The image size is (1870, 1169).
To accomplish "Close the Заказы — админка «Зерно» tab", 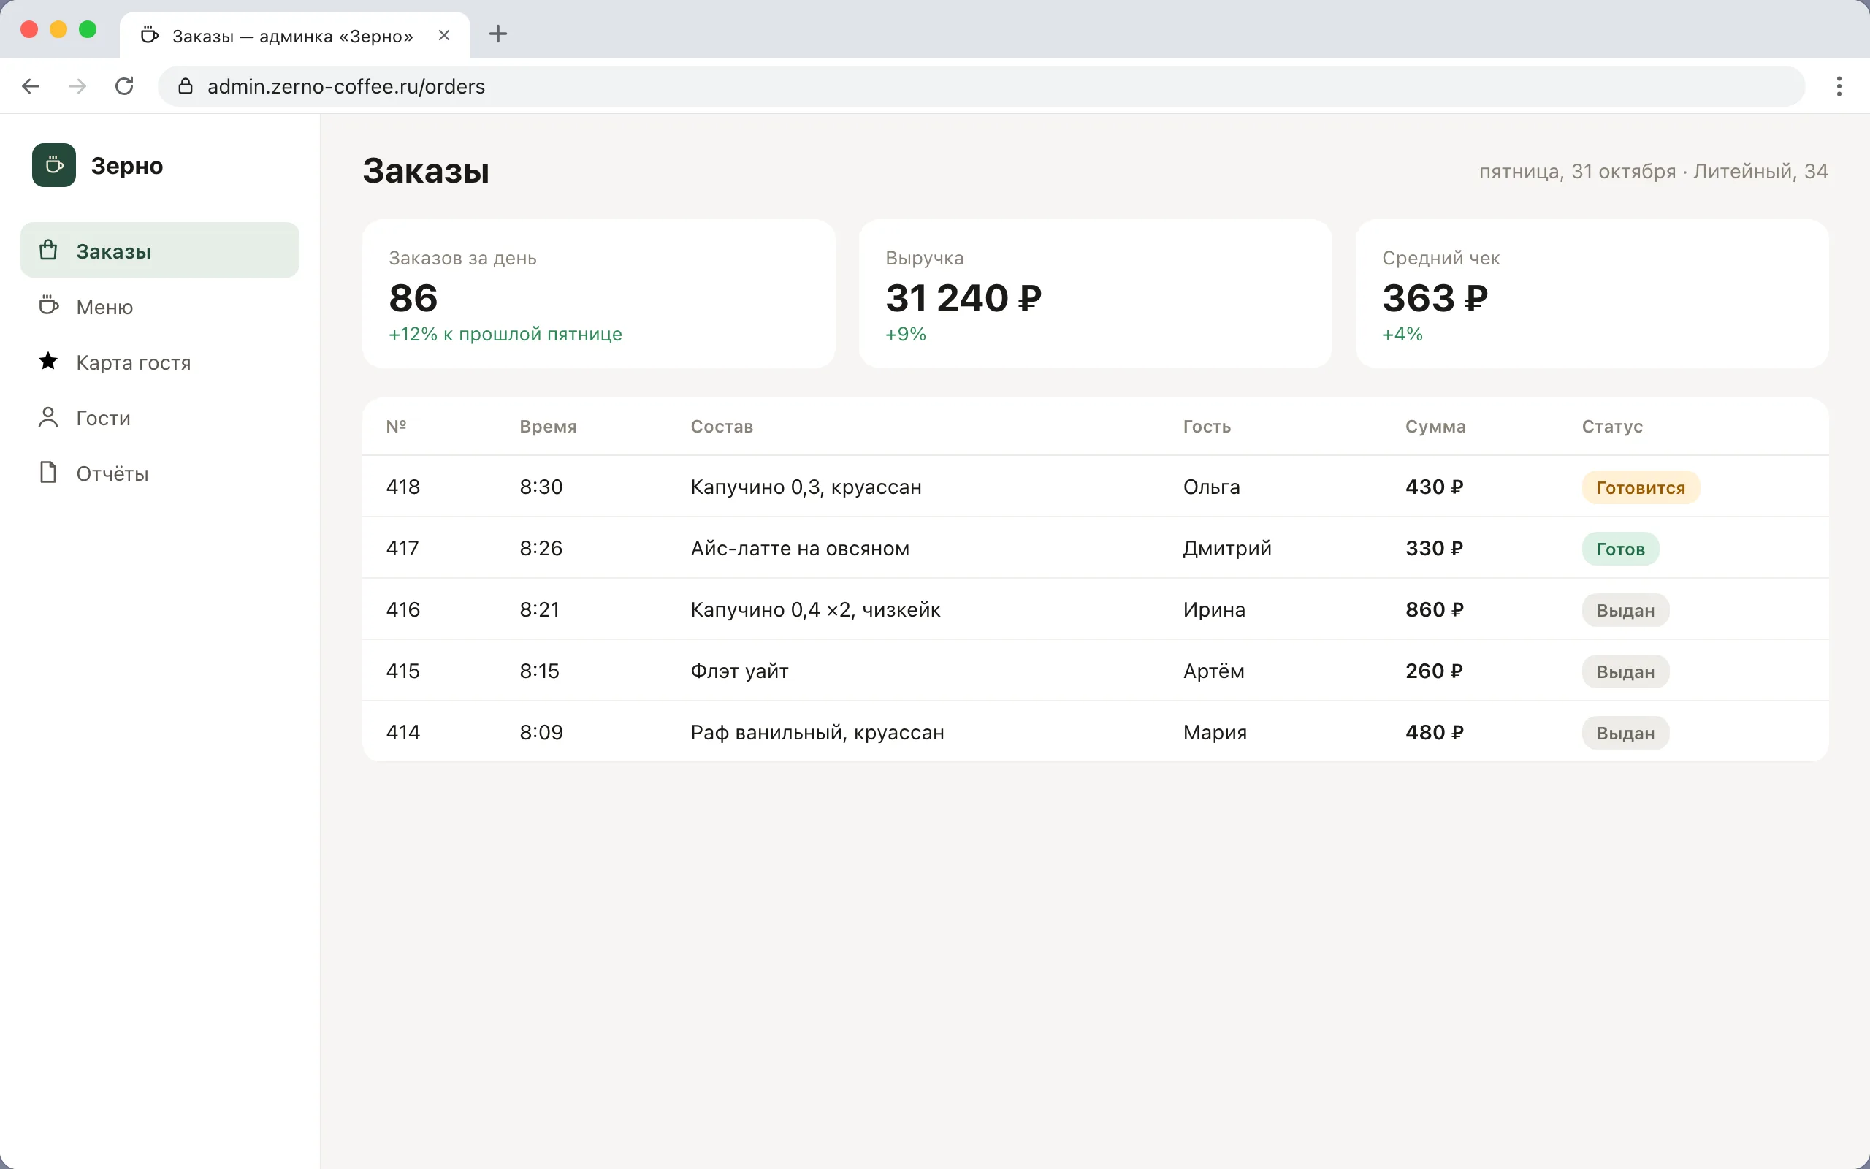I will coord(444,35).
